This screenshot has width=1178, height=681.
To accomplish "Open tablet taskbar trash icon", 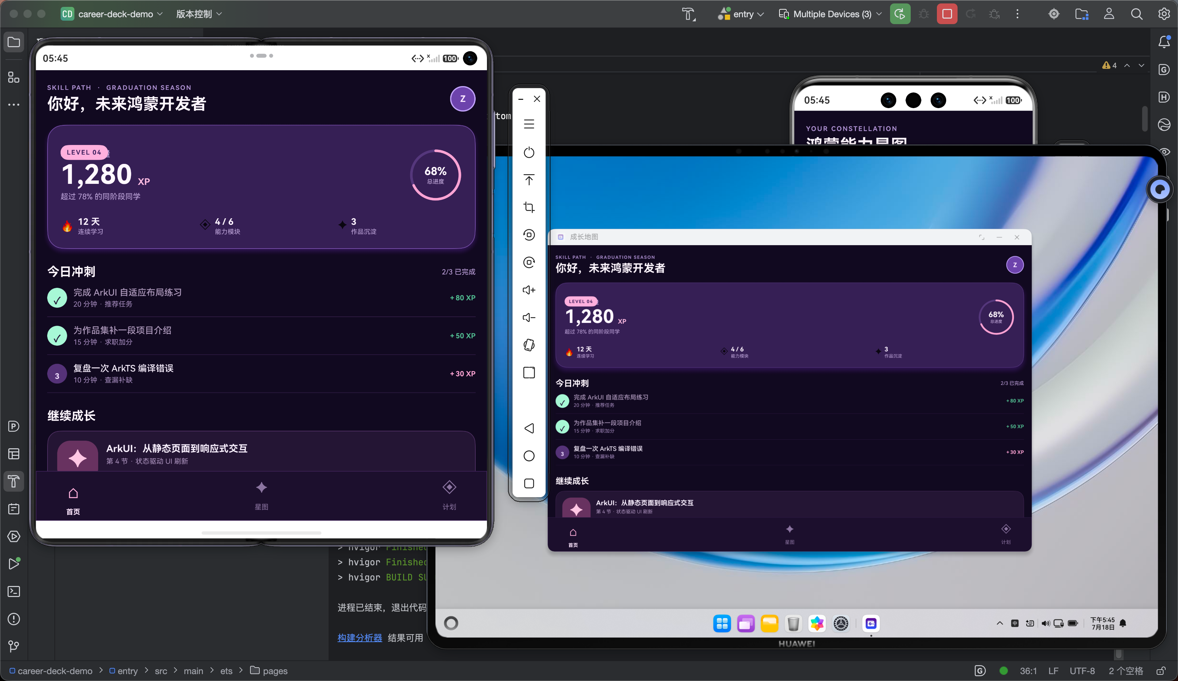I will click(793, 624).
